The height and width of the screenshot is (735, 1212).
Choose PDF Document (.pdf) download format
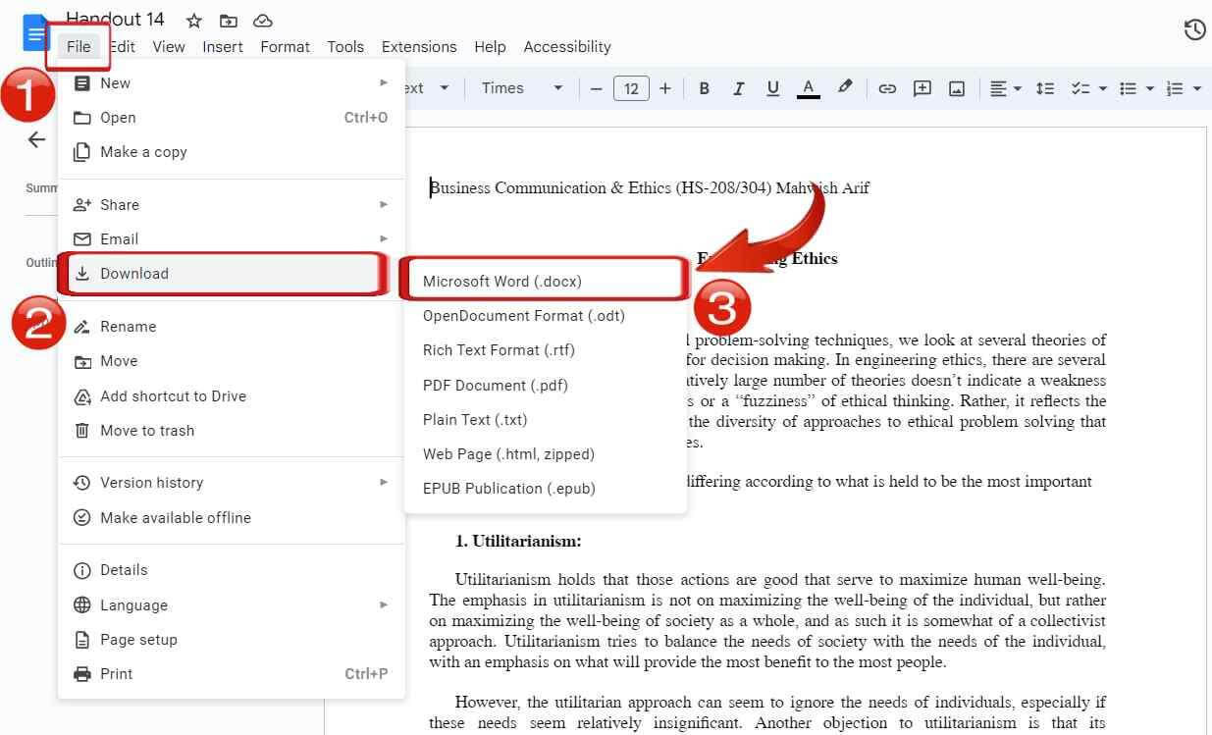(495, 385)
